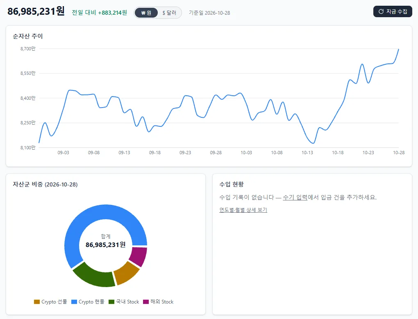Open 연도별·월별 상세 보기 link
The height and width of the screenshot is (319, 418).
point(243,210)
